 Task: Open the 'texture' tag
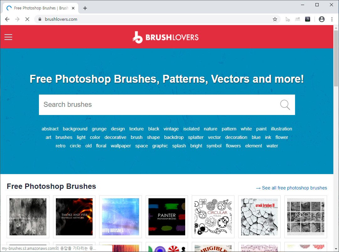click(x=137, y=129)
